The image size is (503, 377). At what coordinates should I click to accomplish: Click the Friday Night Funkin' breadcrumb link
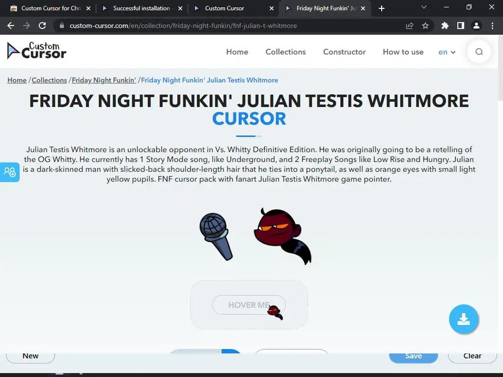pyautogui.click(x=104, y=80)
